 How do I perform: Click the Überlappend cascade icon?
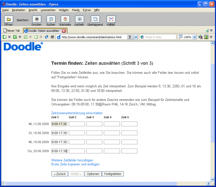(95, 19)
